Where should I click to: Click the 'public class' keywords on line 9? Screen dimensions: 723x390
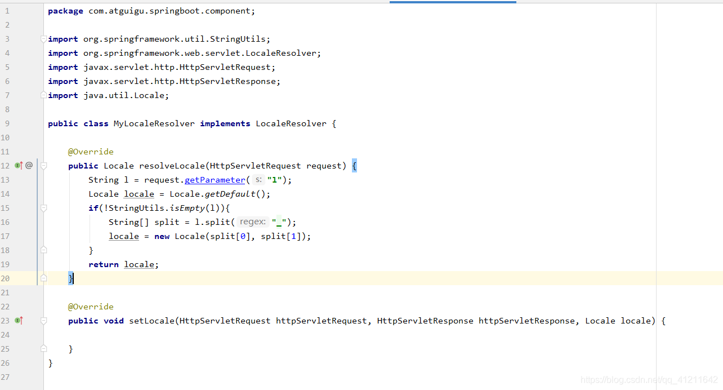(78, 123)
